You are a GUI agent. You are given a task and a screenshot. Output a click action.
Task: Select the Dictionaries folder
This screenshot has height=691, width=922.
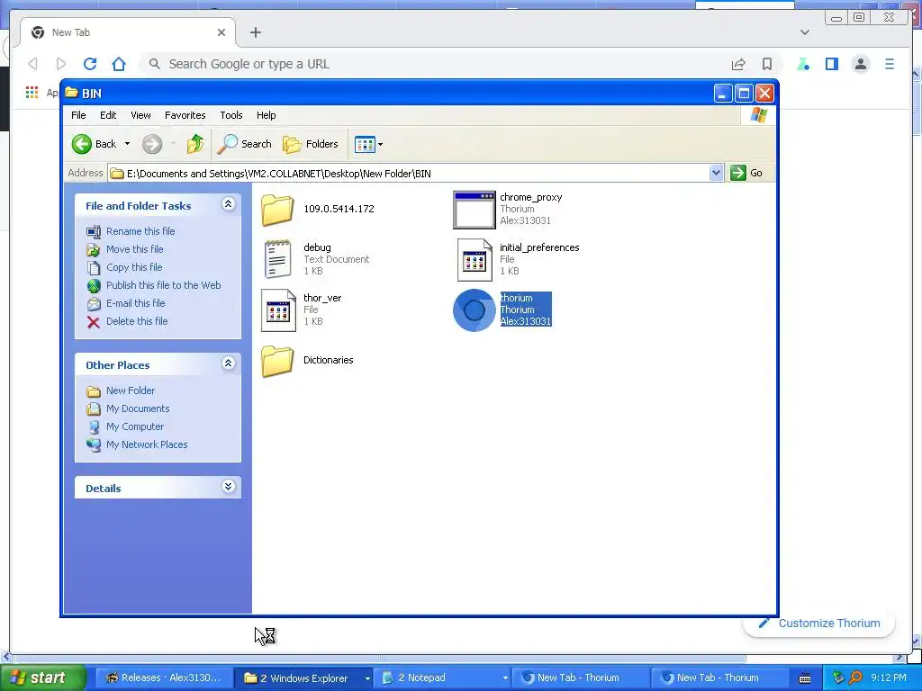coord(308,360)
